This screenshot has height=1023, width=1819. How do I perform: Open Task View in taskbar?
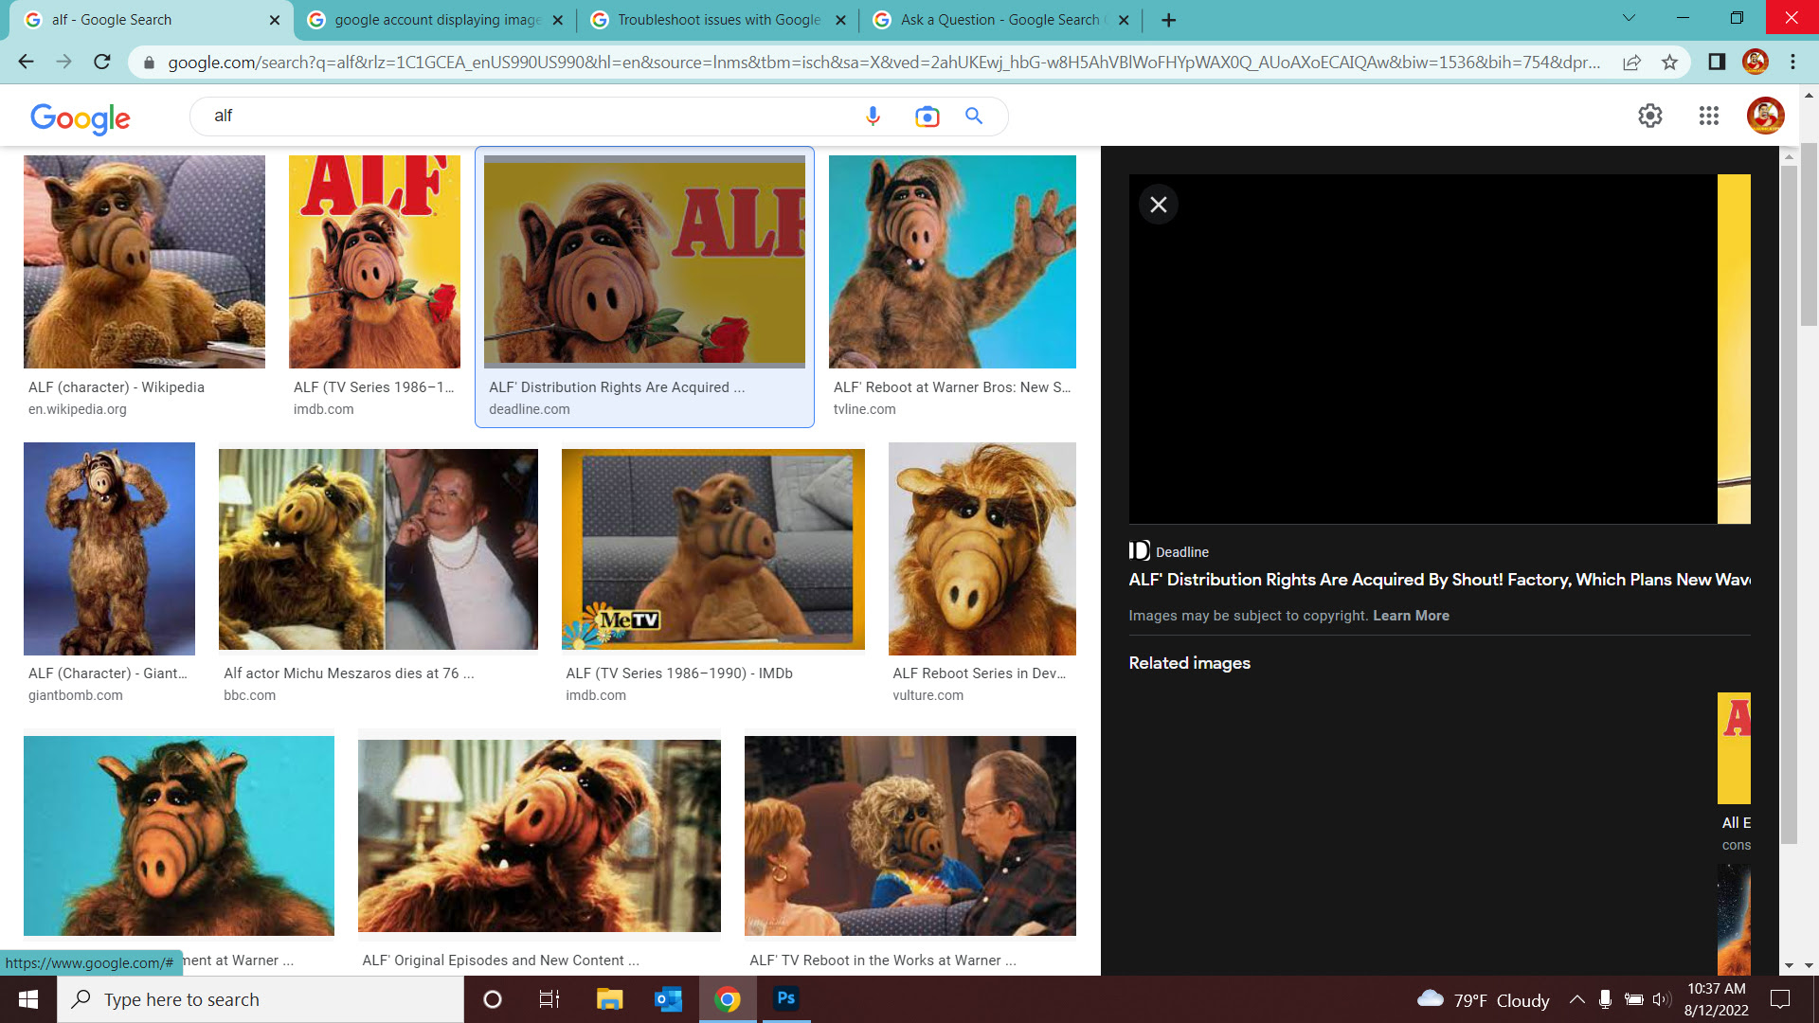(x=549, y=999)
